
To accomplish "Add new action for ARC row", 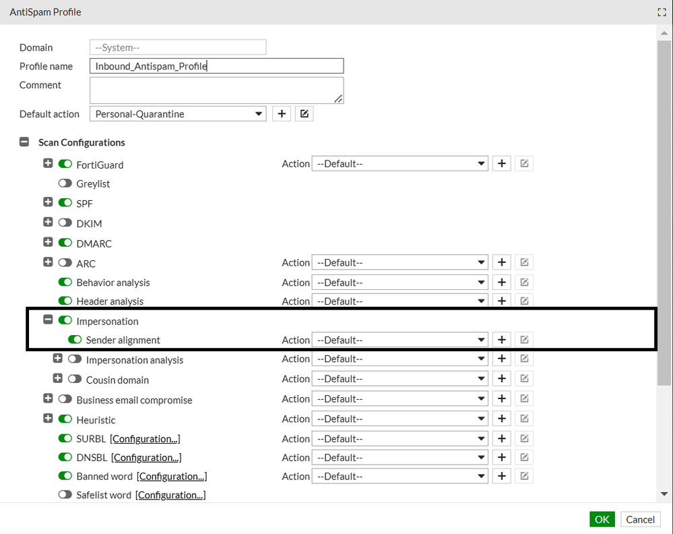I will click(502, 262).
